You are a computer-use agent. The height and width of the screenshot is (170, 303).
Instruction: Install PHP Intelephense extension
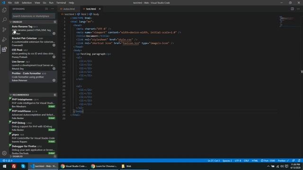[52, 106]
